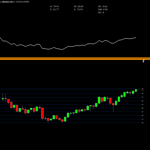This screenshot has height=150, width=150.
Task: Click the "OC: 3.62" value
Action: [103, 7]
